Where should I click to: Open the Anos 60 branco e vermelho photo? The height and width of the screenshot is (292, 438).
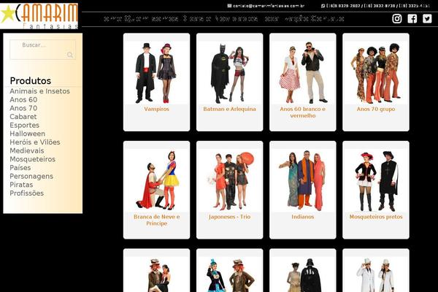[x=303, y=73]
